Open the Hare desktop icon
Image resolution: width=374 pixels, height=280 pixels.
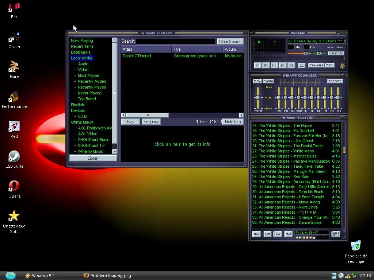click(x=14, y=70)
